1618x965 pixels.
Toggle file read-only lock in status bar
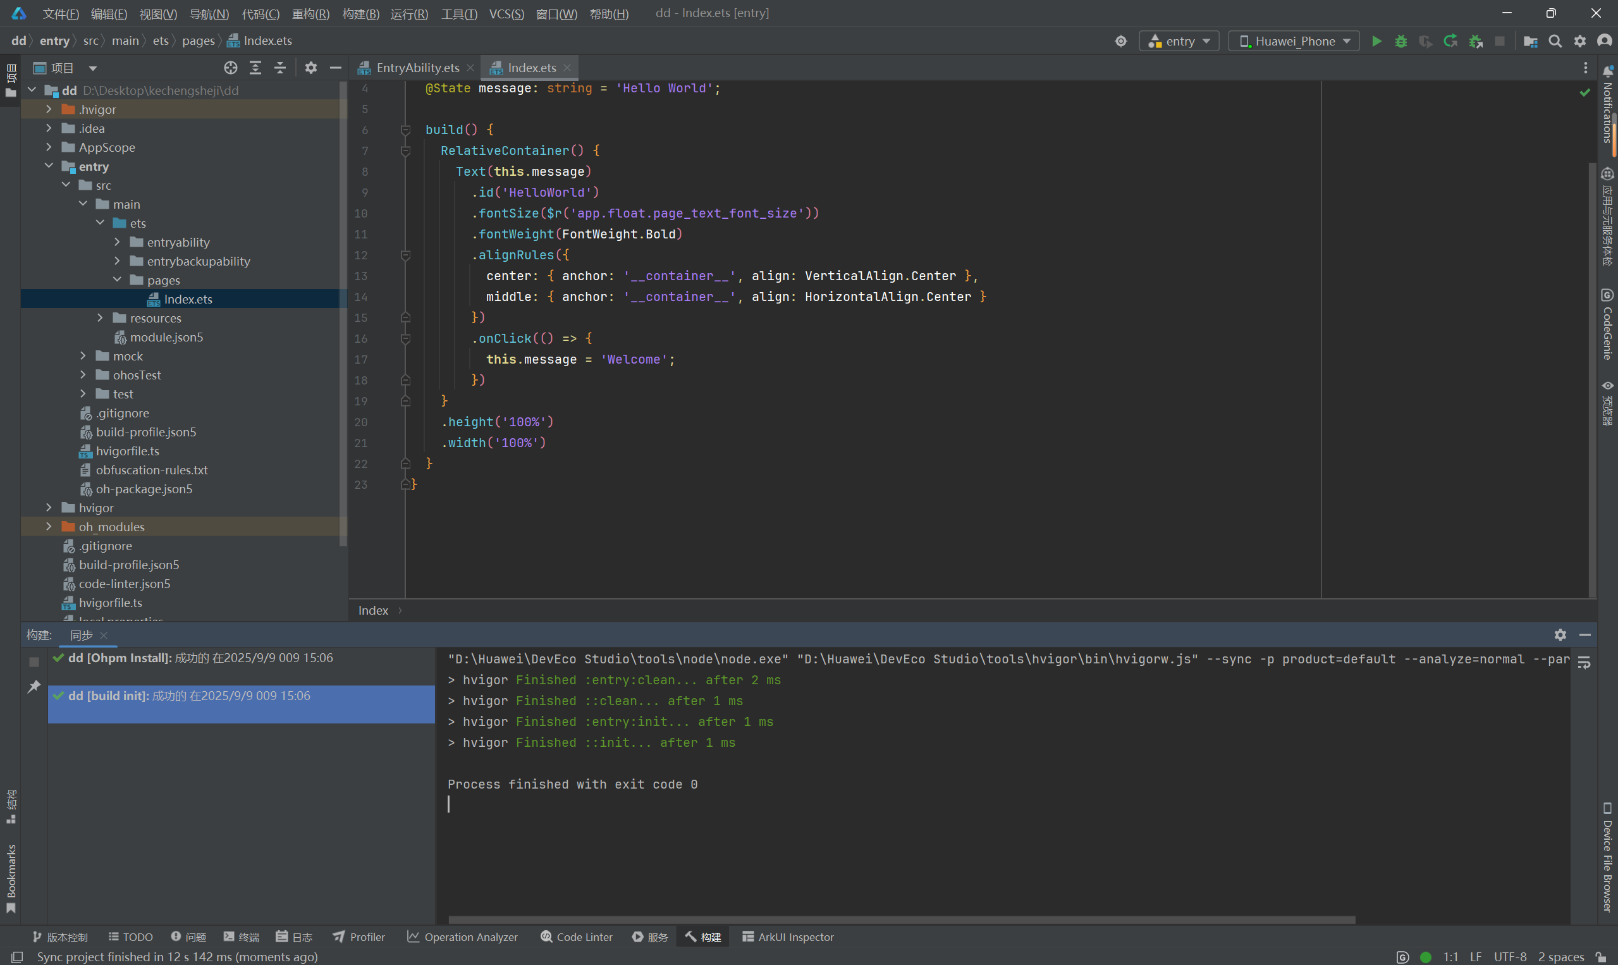1602,957
